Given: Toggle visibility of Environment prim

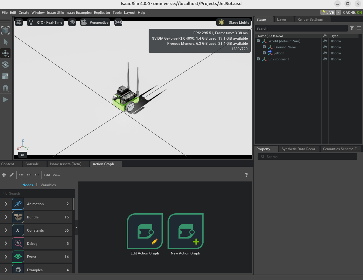Looking at the screenshot, I should [x=325, y=59].
